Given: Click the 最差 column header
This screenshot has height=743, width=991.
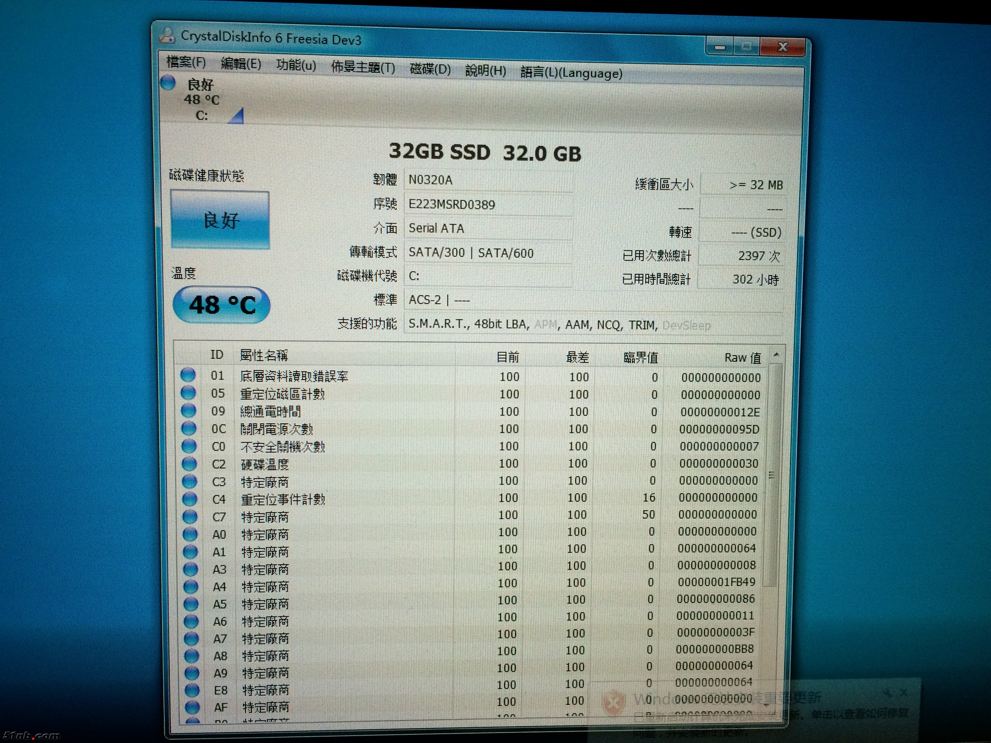Looking at the screenshot, I should 577,358.
